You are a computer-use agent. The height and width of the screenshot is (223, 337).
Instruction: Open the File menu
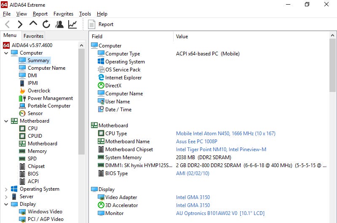7,14
